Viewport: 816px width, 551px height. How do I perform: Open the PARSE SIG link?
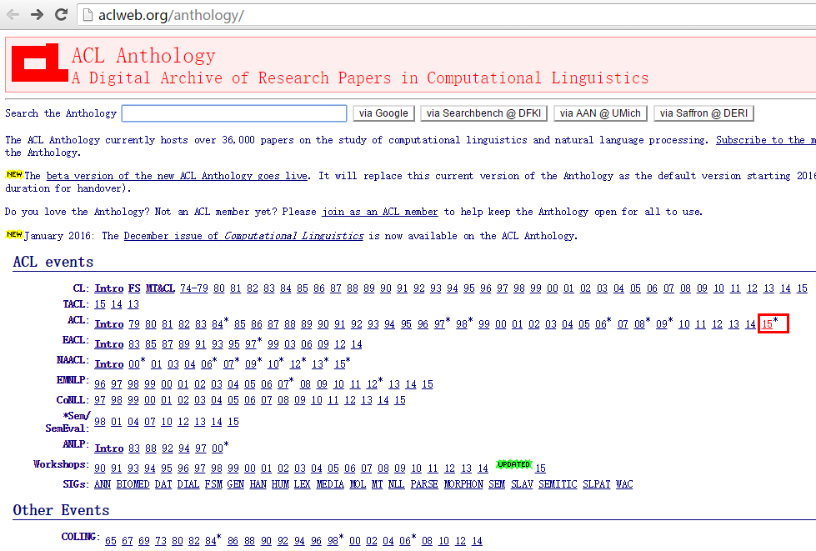coord(424,484)
